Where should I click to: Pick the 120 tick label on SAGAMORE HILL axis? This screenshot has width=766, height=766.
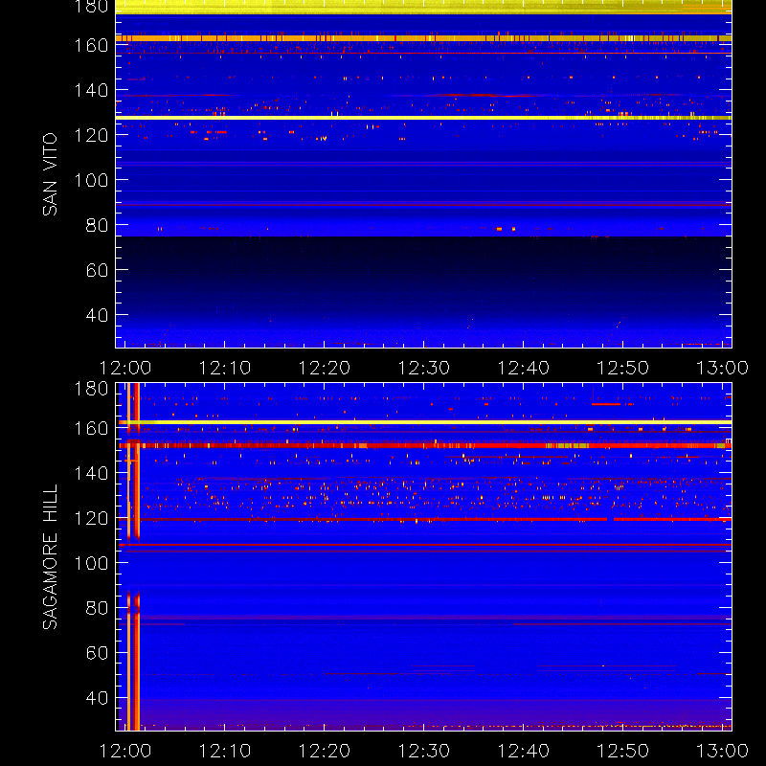pyautogui.click(x=91, y=518)
